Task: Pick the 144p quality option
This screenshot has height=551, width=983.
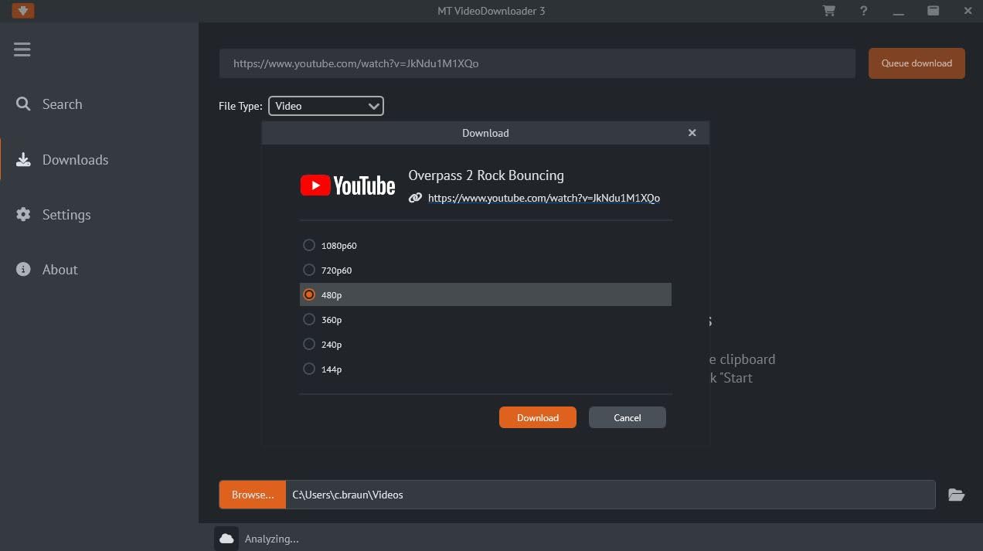Action: tap(485, 369)
